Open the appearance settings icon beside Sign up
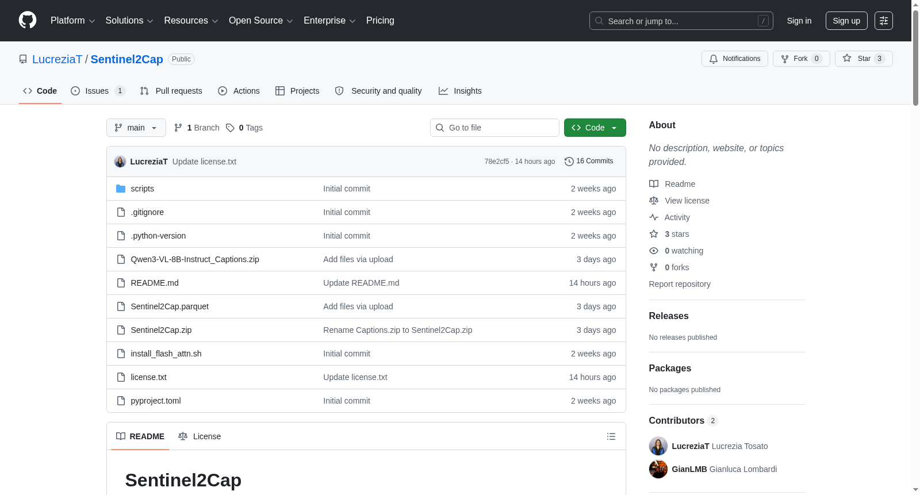 click(x=884, y=21)
